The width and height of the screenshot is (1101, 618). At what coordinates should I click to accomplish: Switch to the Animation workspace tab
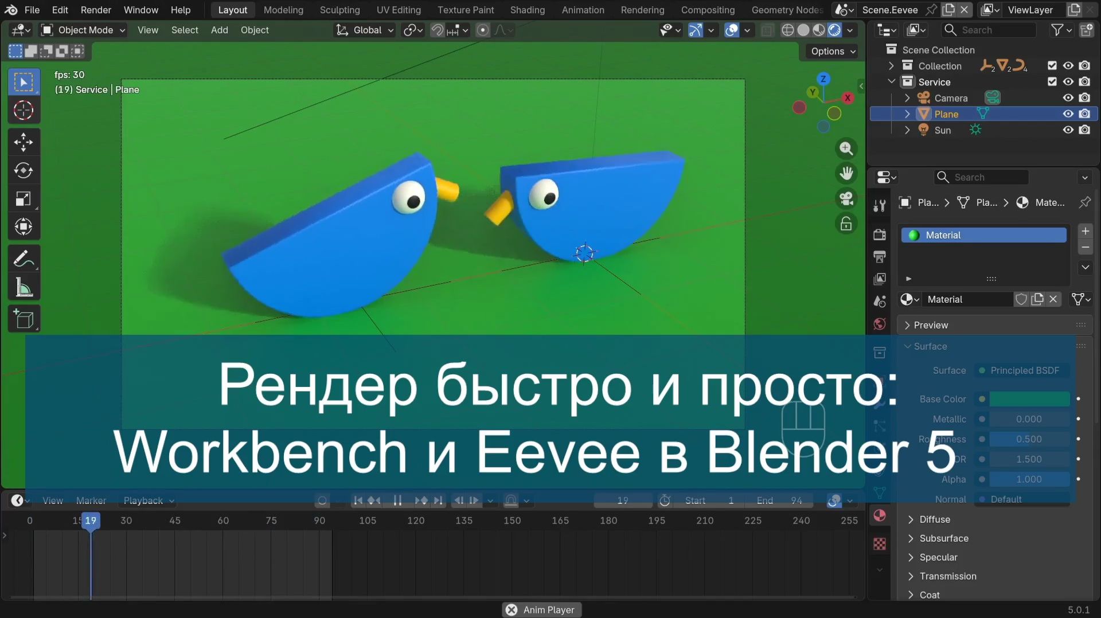coord(583,10)
